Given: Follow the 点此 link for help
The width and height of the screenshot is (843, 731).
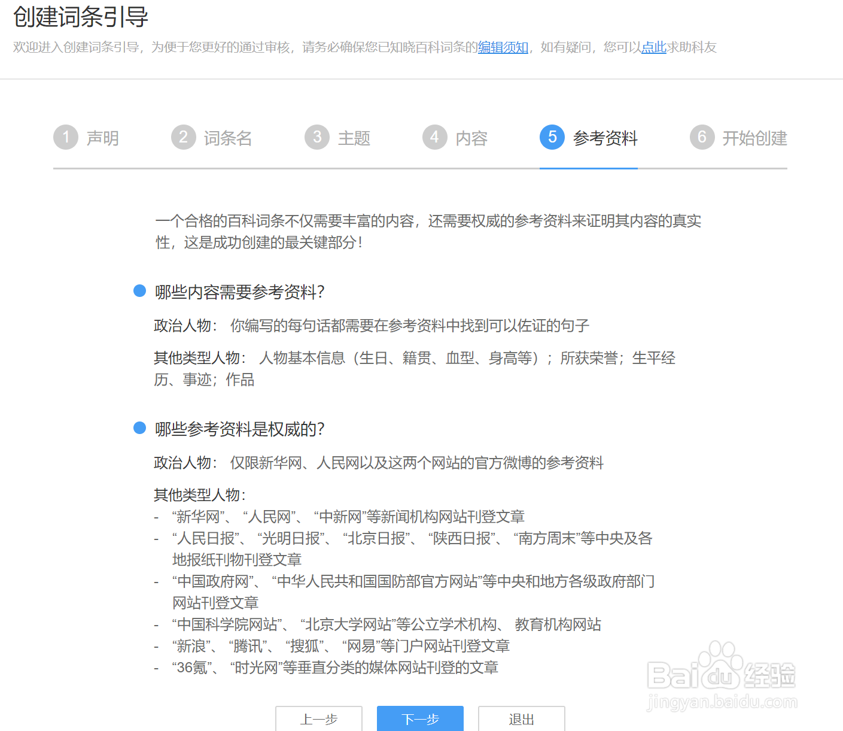Looking at the screenshot, I should (x=654, y=47).
